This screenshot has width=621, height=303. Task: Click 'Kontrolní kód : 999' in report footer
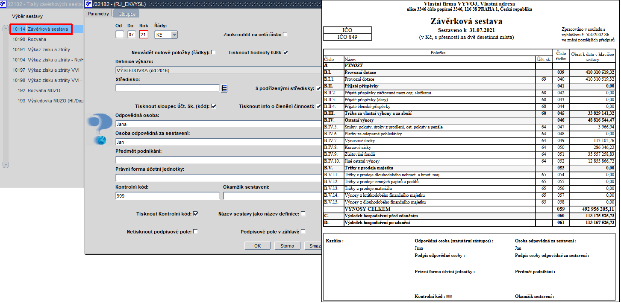tap(433, 296)
